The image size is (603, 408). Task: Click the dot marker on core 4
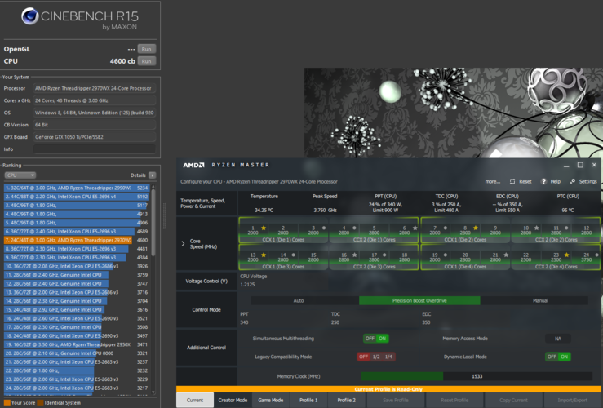click(354, 228)
